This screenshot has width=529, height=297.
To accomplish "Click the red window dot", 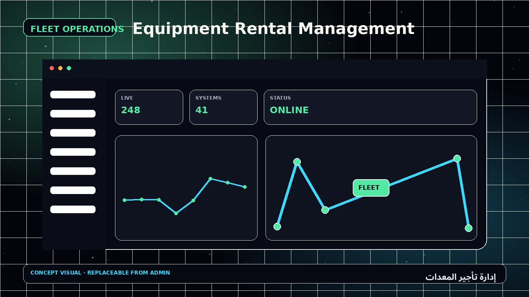I will pos(52,68).
